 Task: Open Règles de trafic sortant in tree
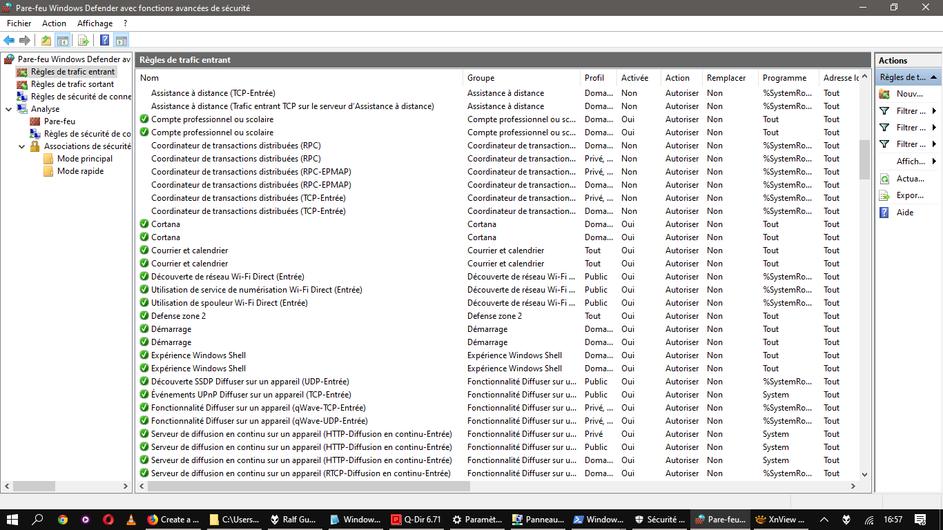(x=72, y=84)
